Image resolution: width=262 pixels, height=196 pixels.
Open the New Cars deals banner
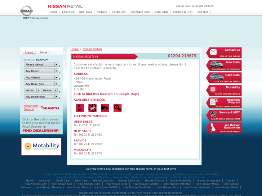[x=224, y=65]
